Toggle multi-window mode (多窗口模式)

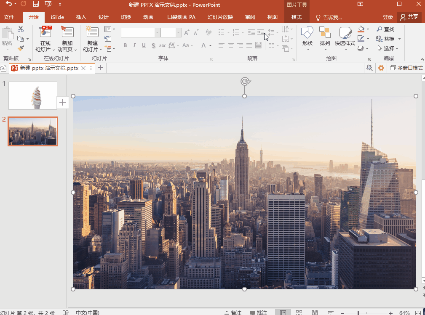[x=406, y=68]
